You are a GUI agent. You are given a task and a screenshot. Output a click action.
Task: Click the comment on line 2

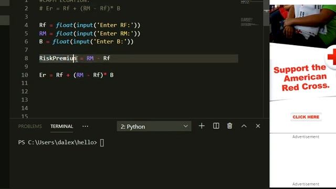(x=80, y=8)
